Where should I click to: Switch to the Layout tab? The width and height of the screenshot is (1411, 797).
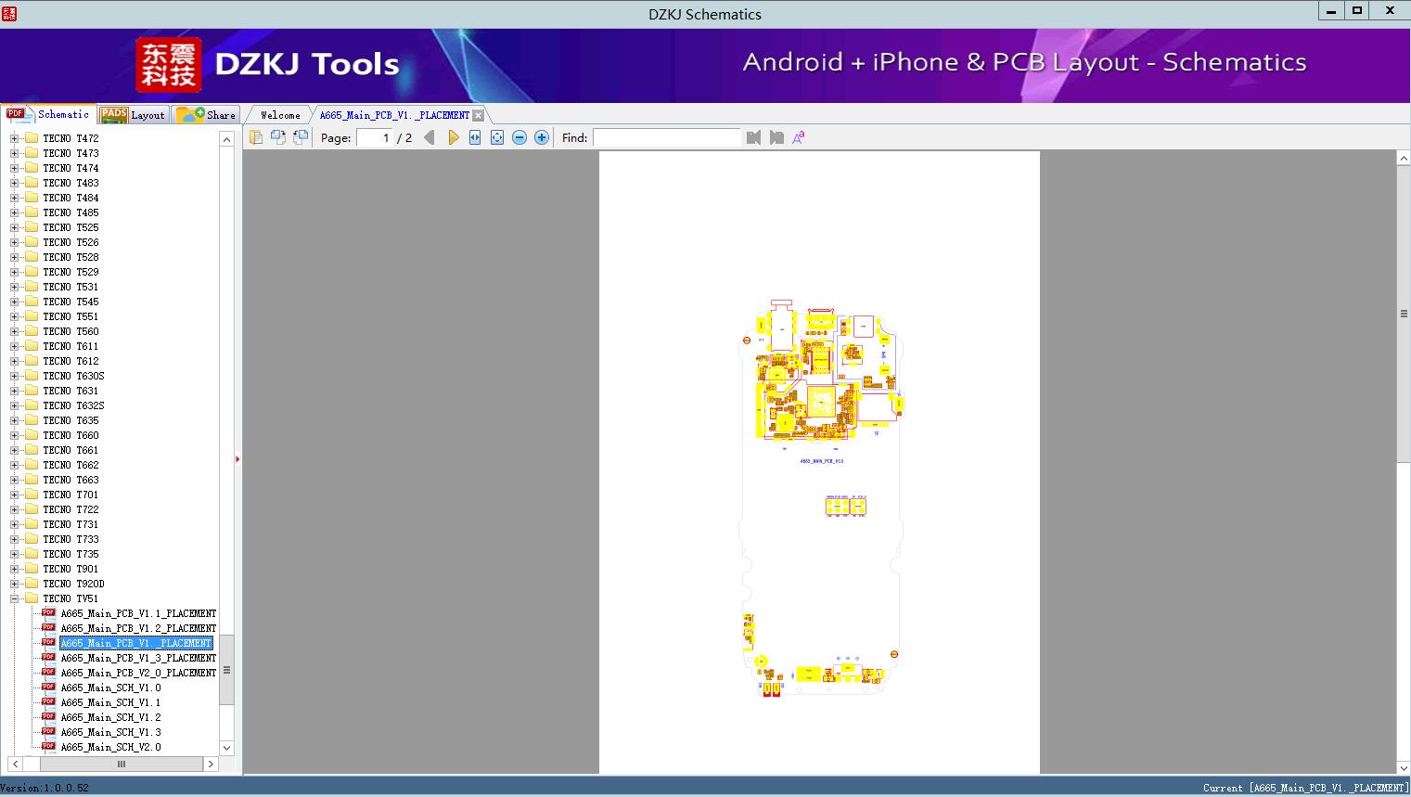(133, 115)
